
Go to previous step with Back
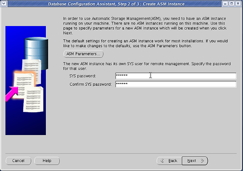pyautogui.click(x=169, y=161)
